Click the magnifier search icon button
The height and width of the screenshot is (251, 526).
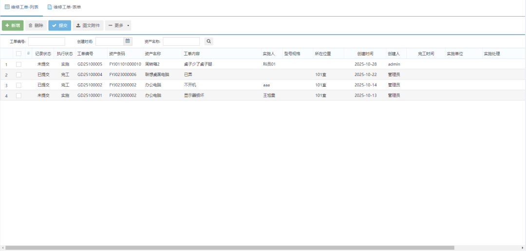coord(208,41)
